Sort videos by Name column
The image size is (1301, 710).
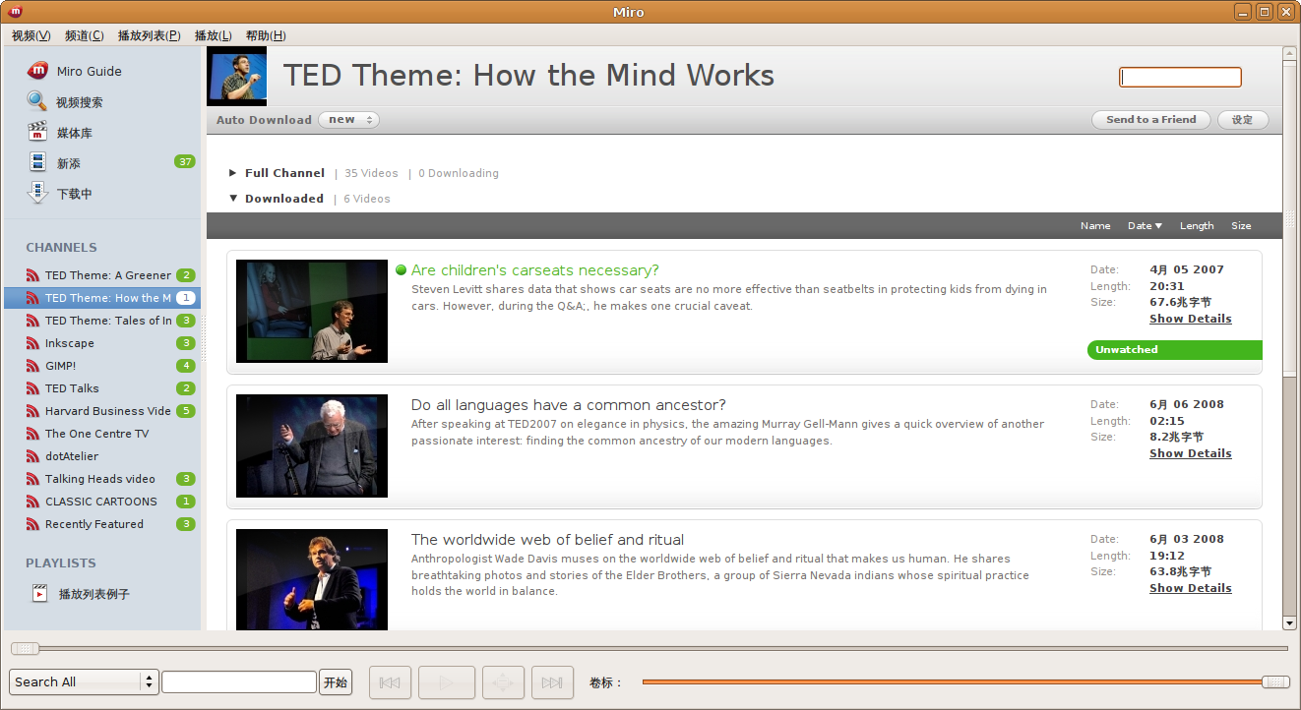tap(1095, 226)
